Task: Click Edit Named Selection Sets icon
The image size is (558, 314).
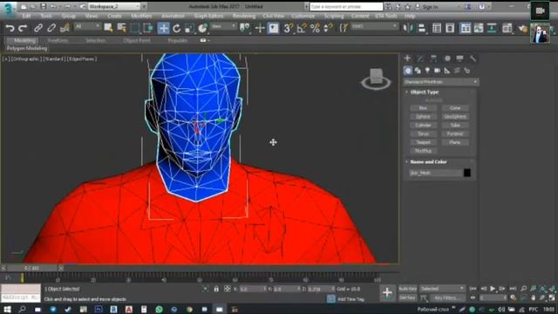Action: [x=344, y=28]
